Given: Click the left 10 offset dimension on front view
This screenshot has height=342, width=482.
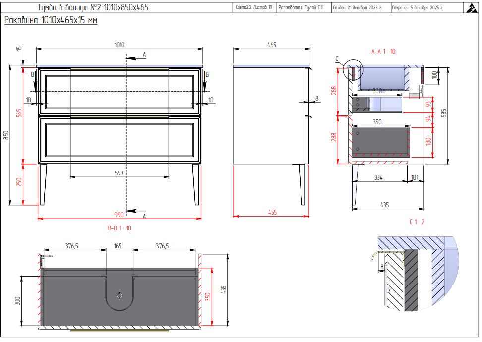Looking at the screenshot, I should (29, 100).
